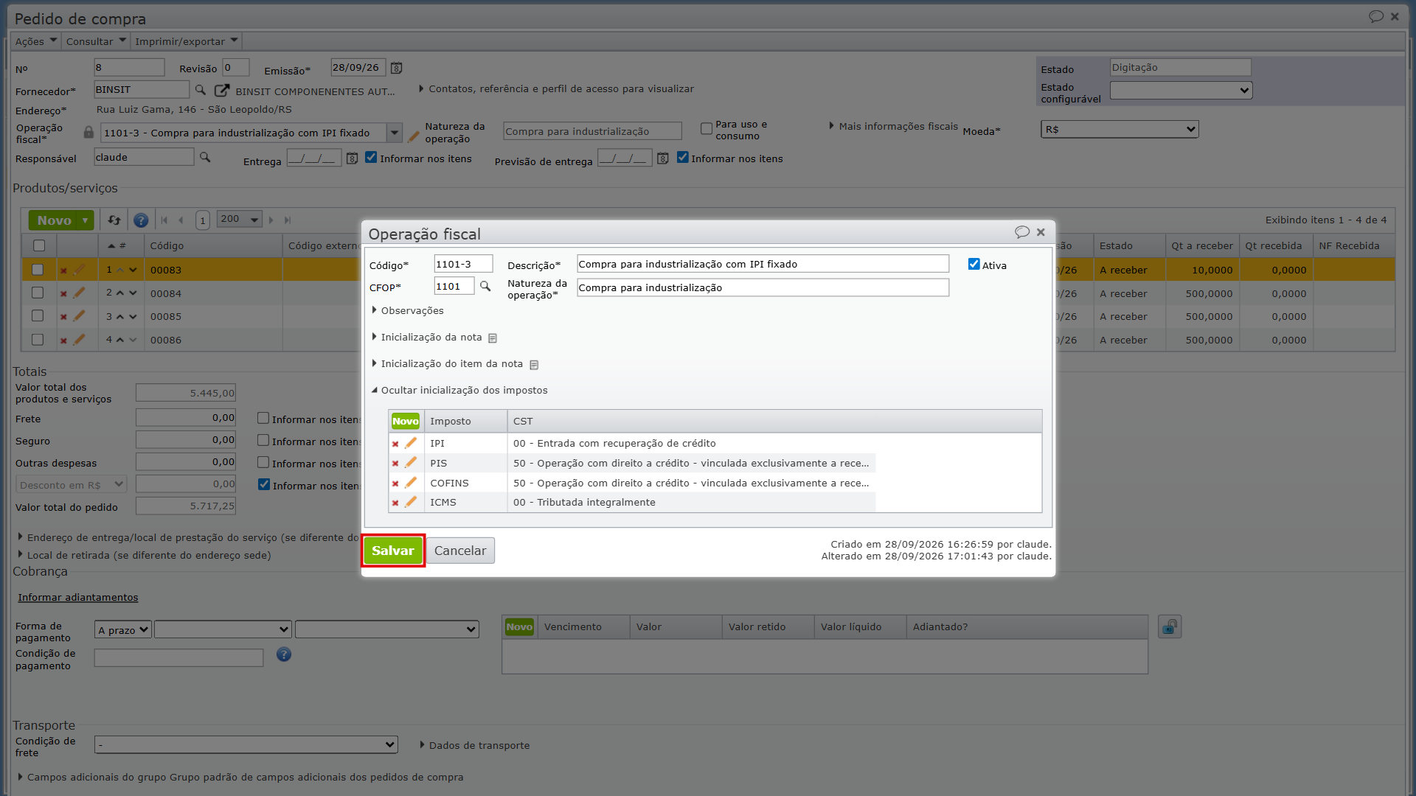Open the Ações menu
Image resolution: width=1416 pixels, height=796 pixels.
[x=35, y=41]
